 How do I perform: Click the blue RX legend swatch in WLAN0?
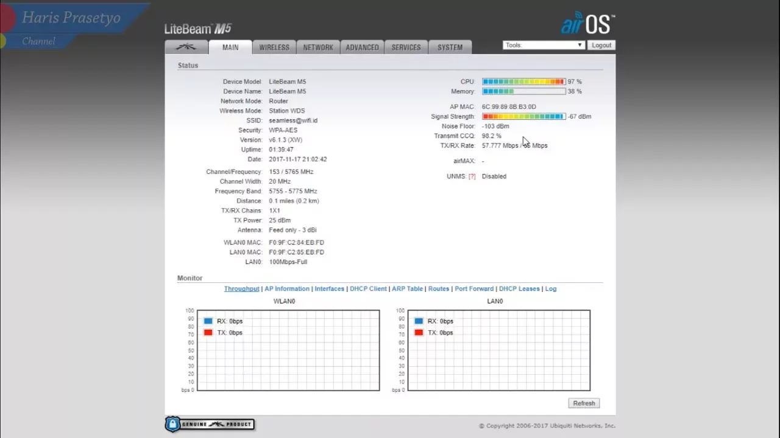click(208, 321)
